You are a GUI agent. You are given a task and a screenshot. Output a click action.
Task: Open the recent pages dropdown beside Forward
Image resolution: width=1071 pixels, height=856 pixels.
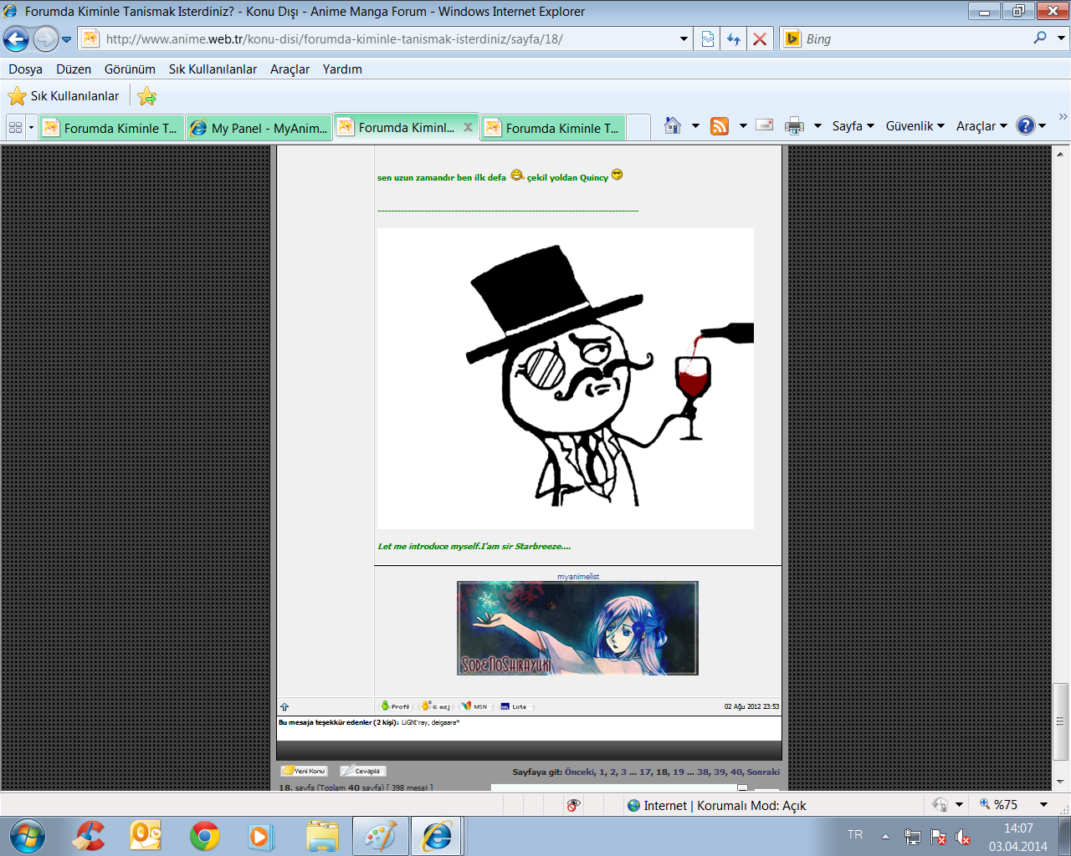click(x=67, y=39)
